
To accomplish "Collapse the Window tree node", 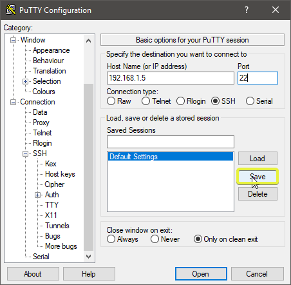I will [x=14, y=40].
